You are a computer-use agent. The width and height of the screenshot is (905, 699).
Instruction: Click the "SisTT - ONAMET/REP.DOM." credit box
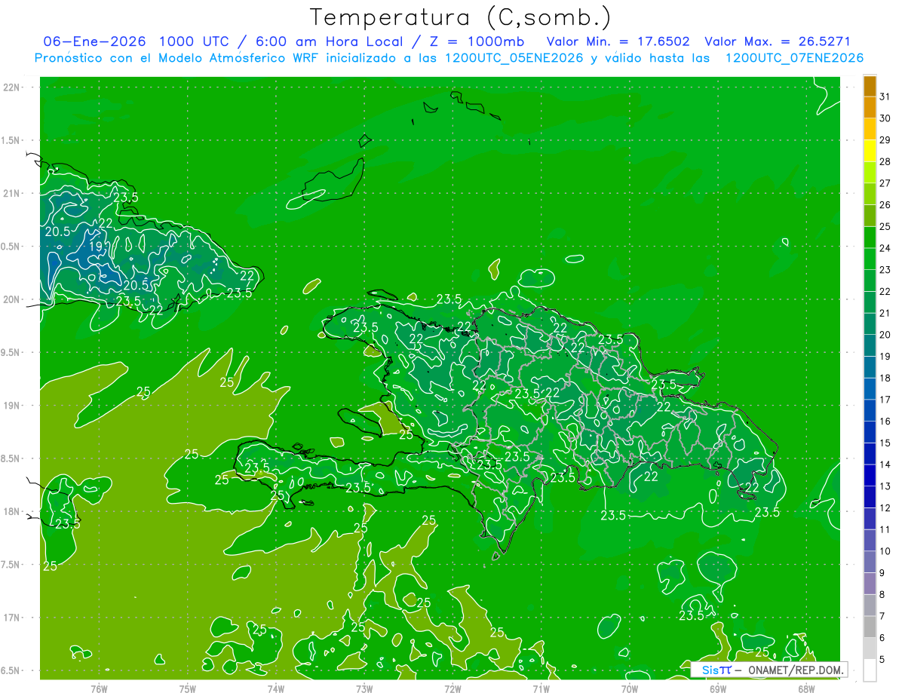coord(769,670)
